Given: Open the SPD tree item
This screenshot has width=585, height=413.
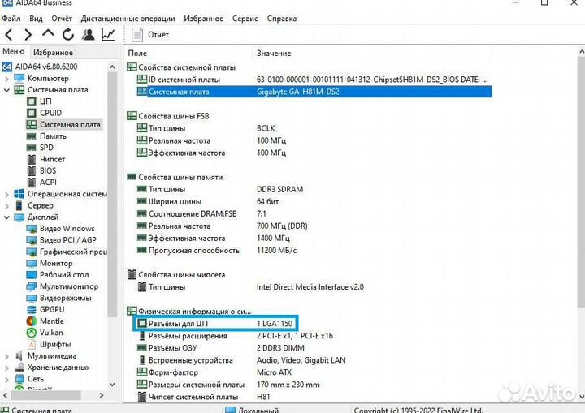Looking at the screenshot, I should click(x=46, y=148).
